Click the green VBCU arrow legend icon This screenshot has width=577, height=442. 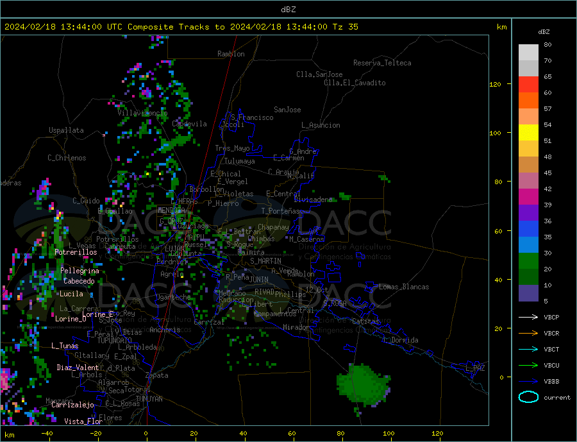pos(528,366)
